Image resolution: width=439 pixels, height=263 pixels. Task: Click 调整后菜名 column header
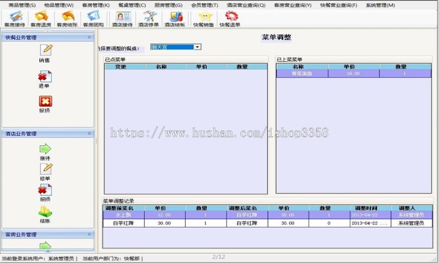[247, 208]
